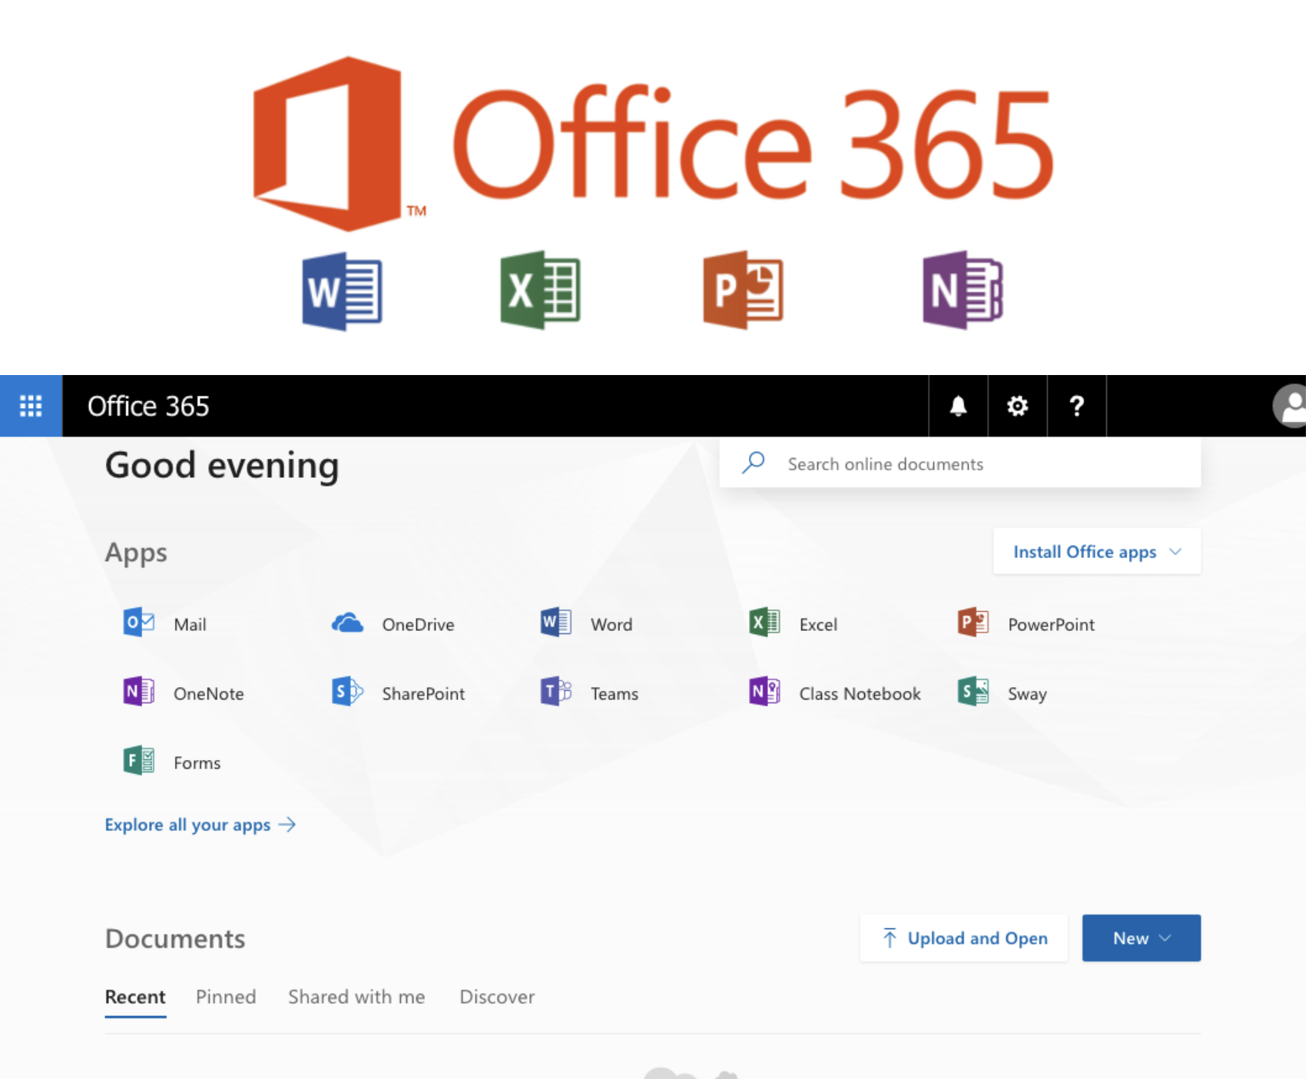
Task: Switch to the Shared with me tab
Action: coord(356,997)
